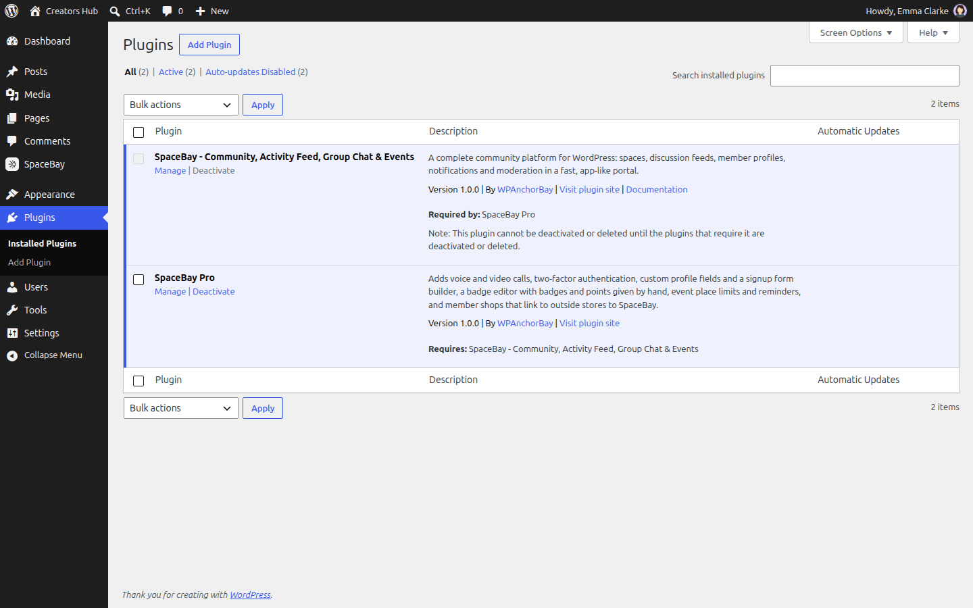The width and height of the screenshot is (973, 608).
Task: Click the Appearance paintbrush icon
Action: (x=12, y=195)
